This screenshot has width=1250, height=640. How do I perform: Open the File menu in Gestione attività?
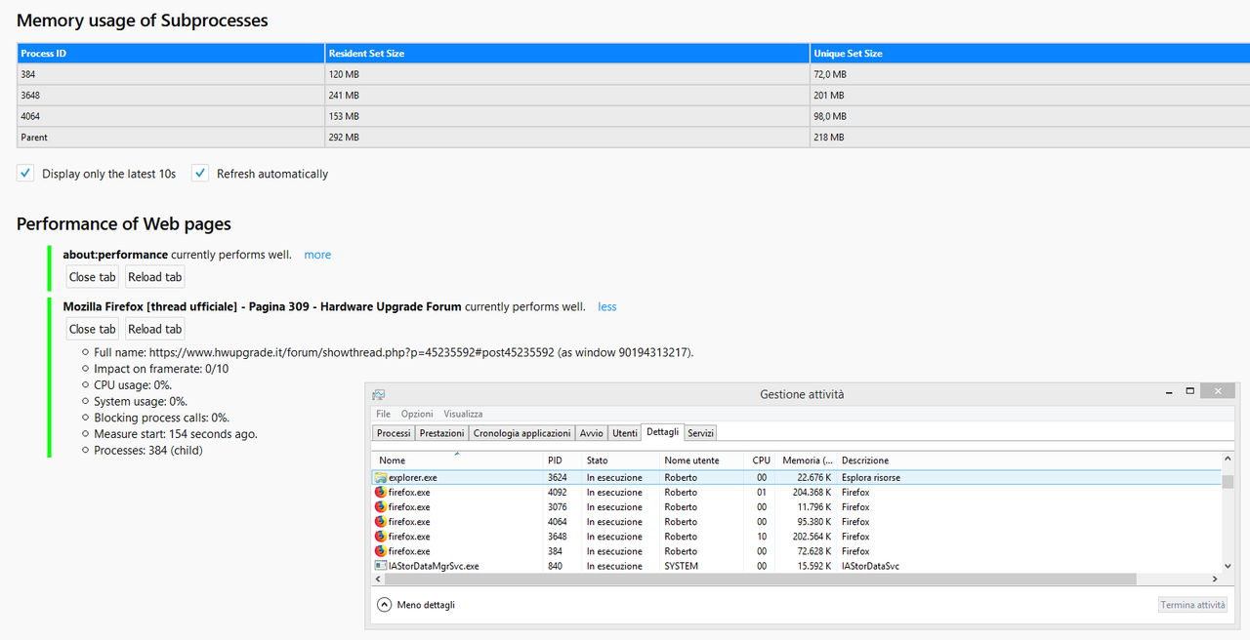click(x=384, y=414)
